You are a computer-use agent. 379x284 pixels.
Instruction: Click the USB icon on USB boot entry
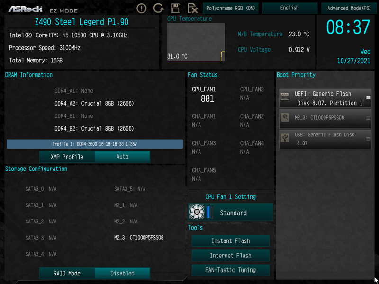tap(285, 138)
